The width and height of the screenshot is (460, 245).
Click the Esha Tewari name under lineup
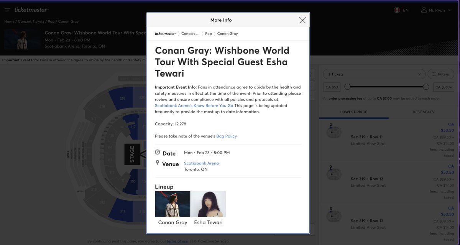tap(208, 222)
